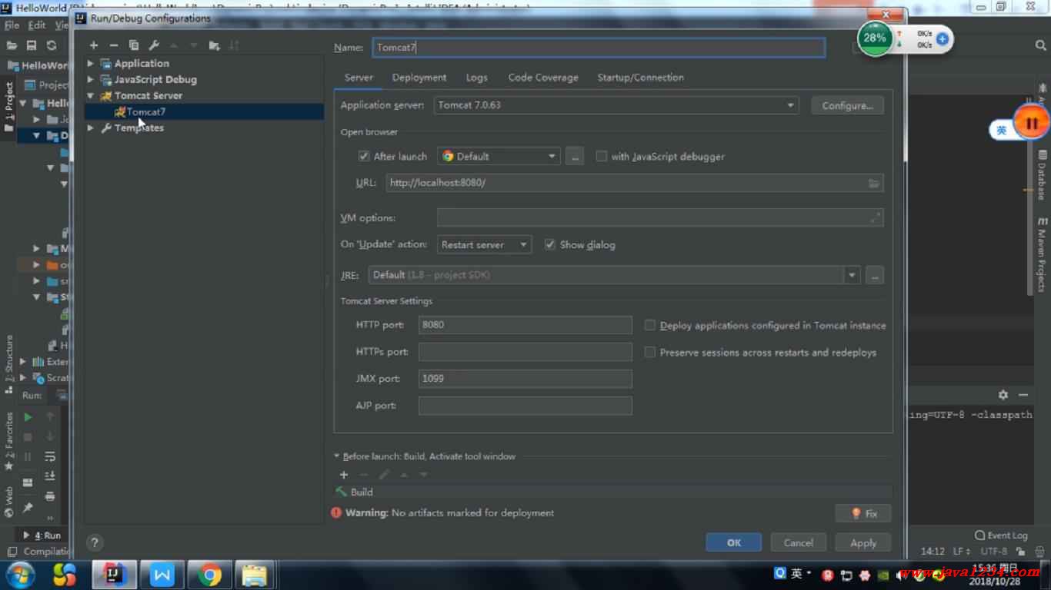Click the browse button beside JRE
This screenshot has height=590, width=1051.
874,275
